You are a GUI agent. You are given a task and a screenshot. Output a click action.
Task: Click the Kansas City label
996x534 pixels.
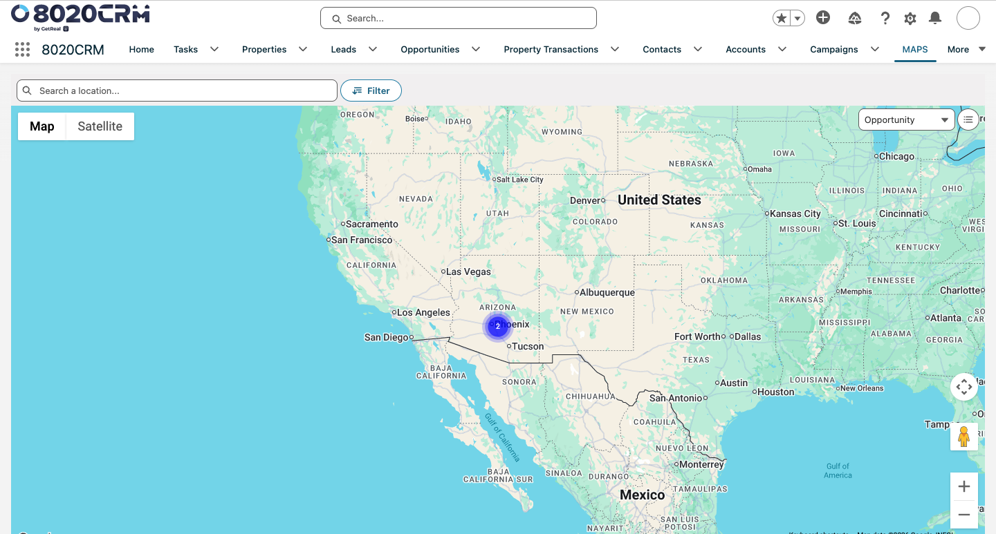[795, 213]
